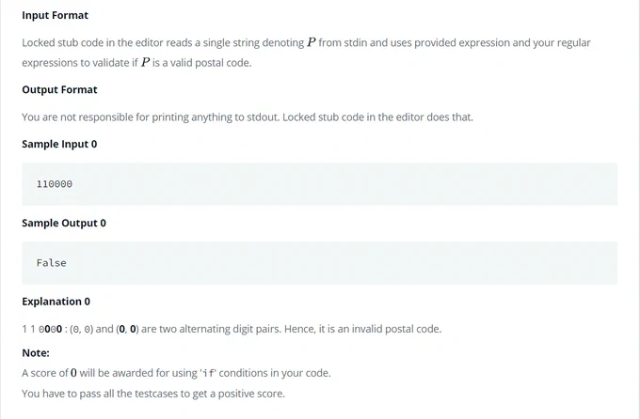The height and width of the screenshot is (419, 640).
Task: Click the line 'You have to pass all the testcases'
Action: tap(153, 394)
